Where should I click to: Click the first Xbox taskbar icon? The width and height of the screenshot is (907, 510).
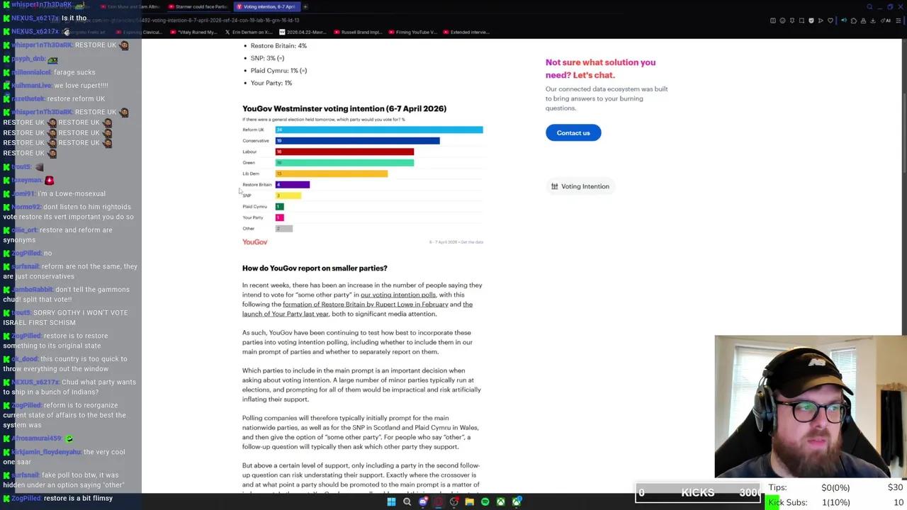(500, 501)
